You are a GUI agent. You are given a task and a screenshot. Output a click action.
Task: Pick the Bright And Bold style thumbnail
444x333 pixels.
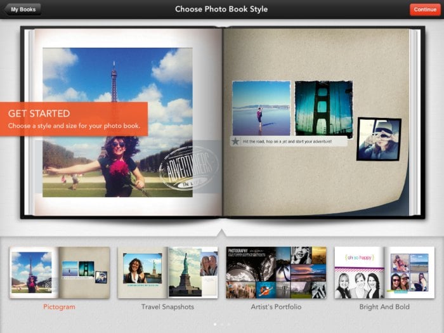pyautogui.click(x=384, y=272)
